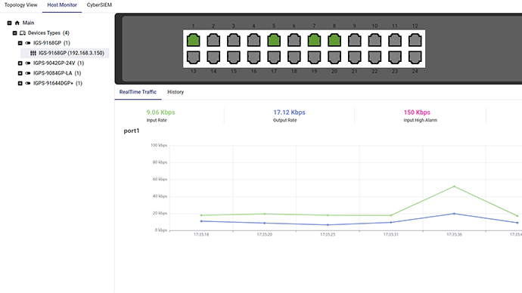
Task: Click the port1 chart title
Action: coord(132,131)
